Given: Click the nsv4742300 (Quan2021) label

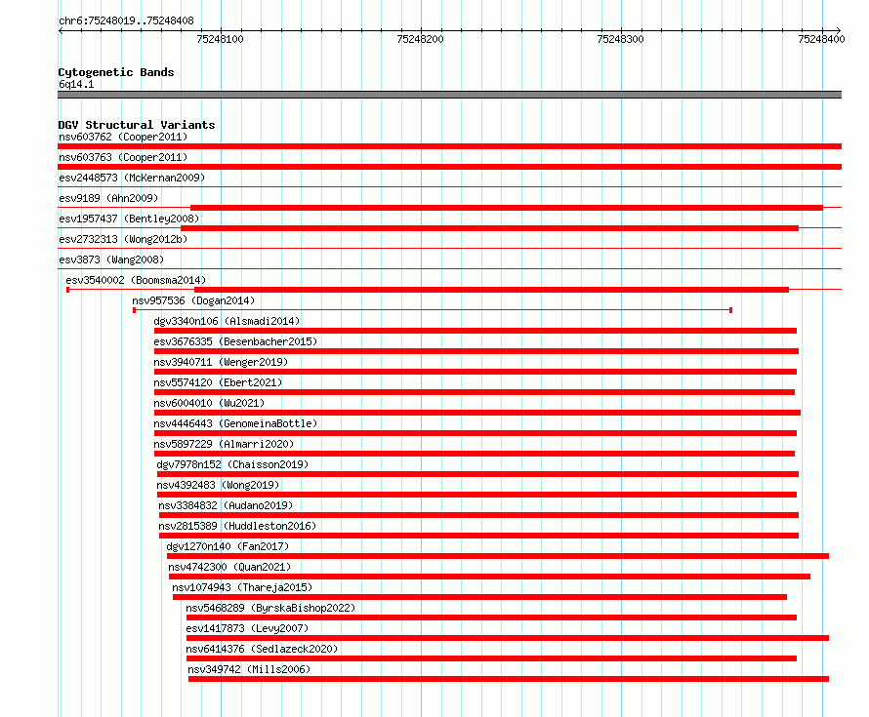Looking at the screenshot, I should point(229,567).
